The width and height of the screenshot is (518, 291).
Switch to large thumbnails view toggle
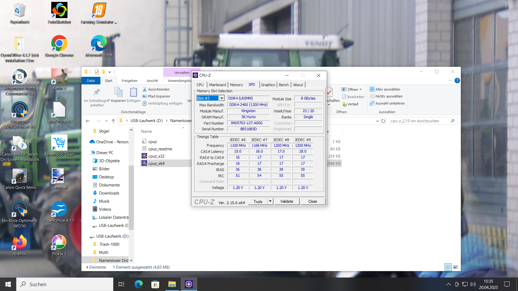pos(456,267)
